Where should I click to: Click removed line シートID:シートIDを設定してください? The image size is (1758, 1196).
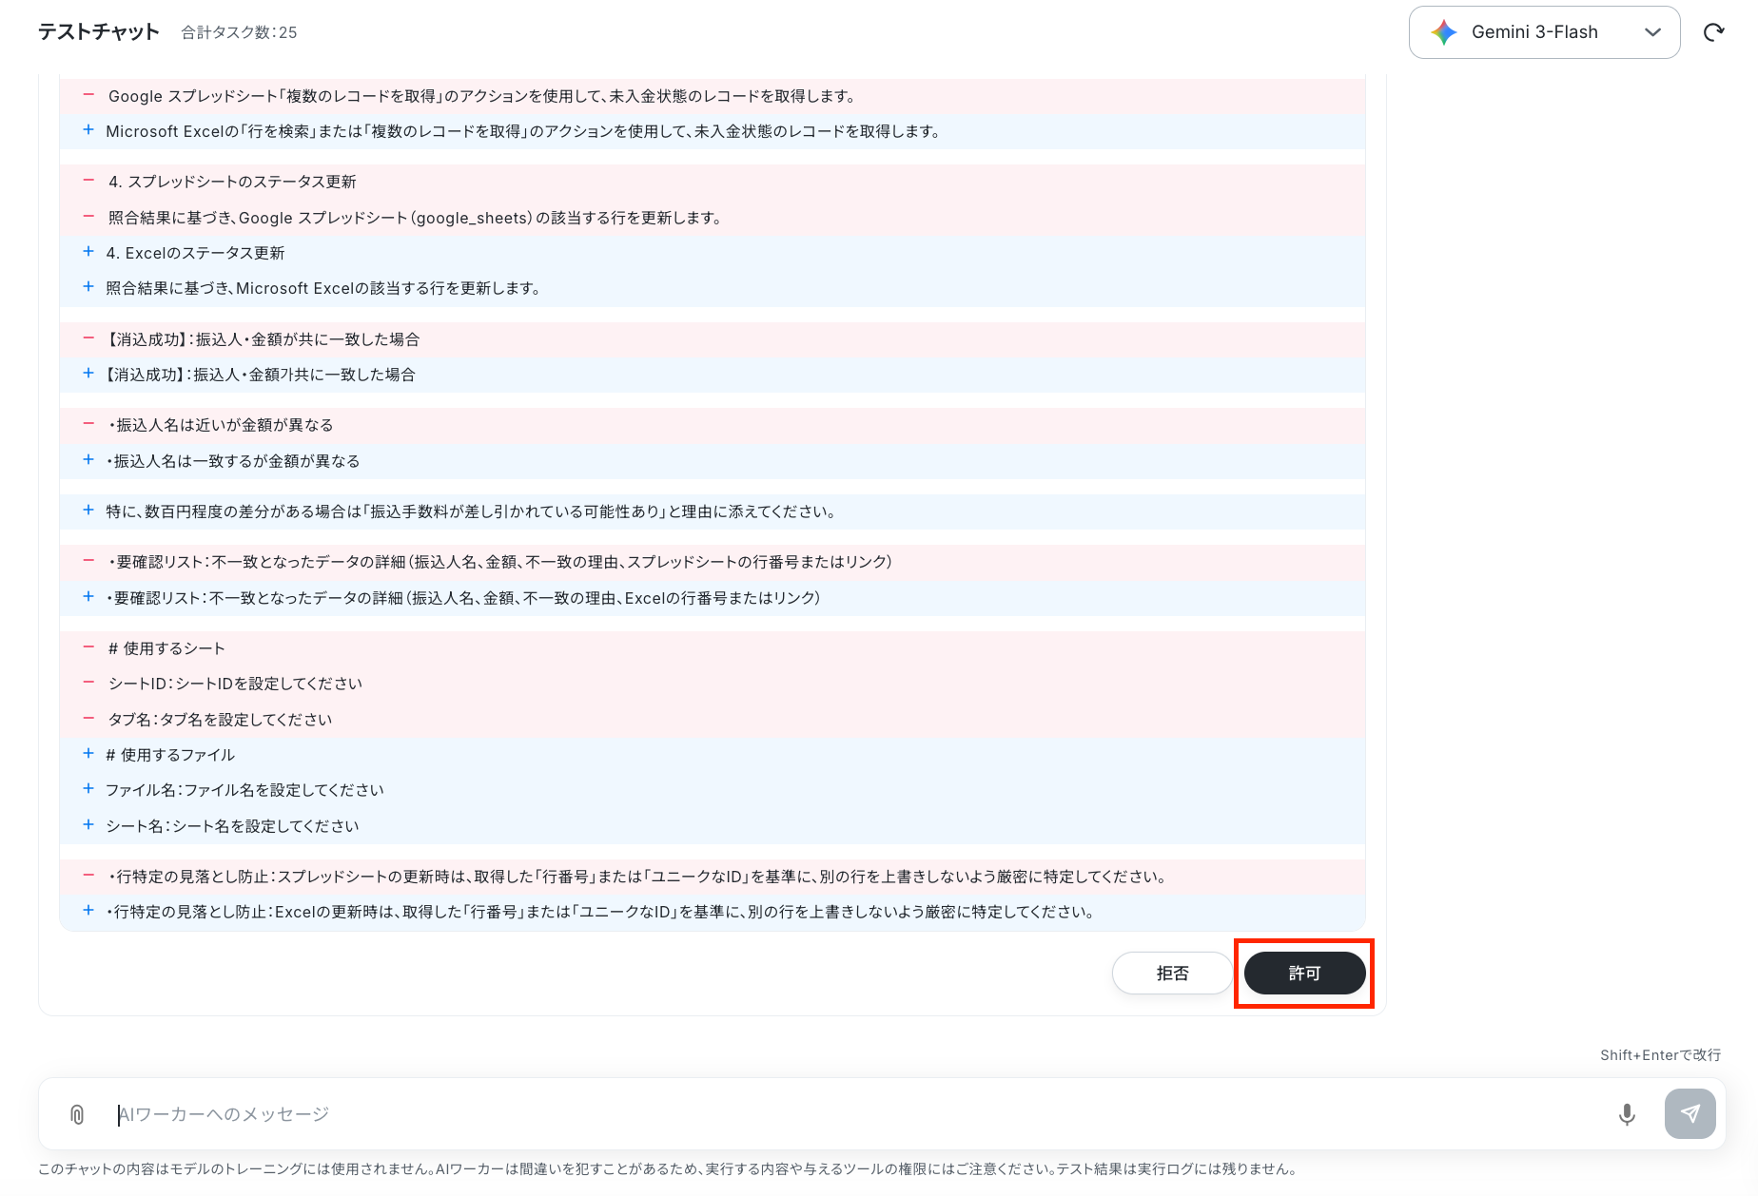(713, 684)
